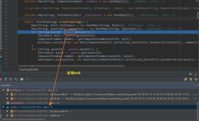Click the Trace Current Stream Chain icon

click(x=27, y=79)
